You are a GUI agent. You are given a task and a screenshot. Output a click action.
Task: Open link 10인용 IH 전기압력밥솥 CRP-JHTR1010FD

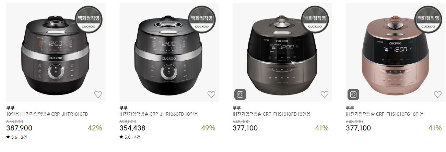pyautogui.click(x=47, y=114)
